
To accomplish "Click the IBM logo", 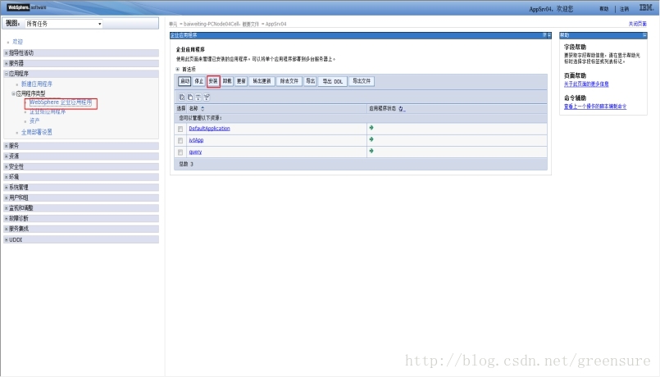I will pos(646,7).
